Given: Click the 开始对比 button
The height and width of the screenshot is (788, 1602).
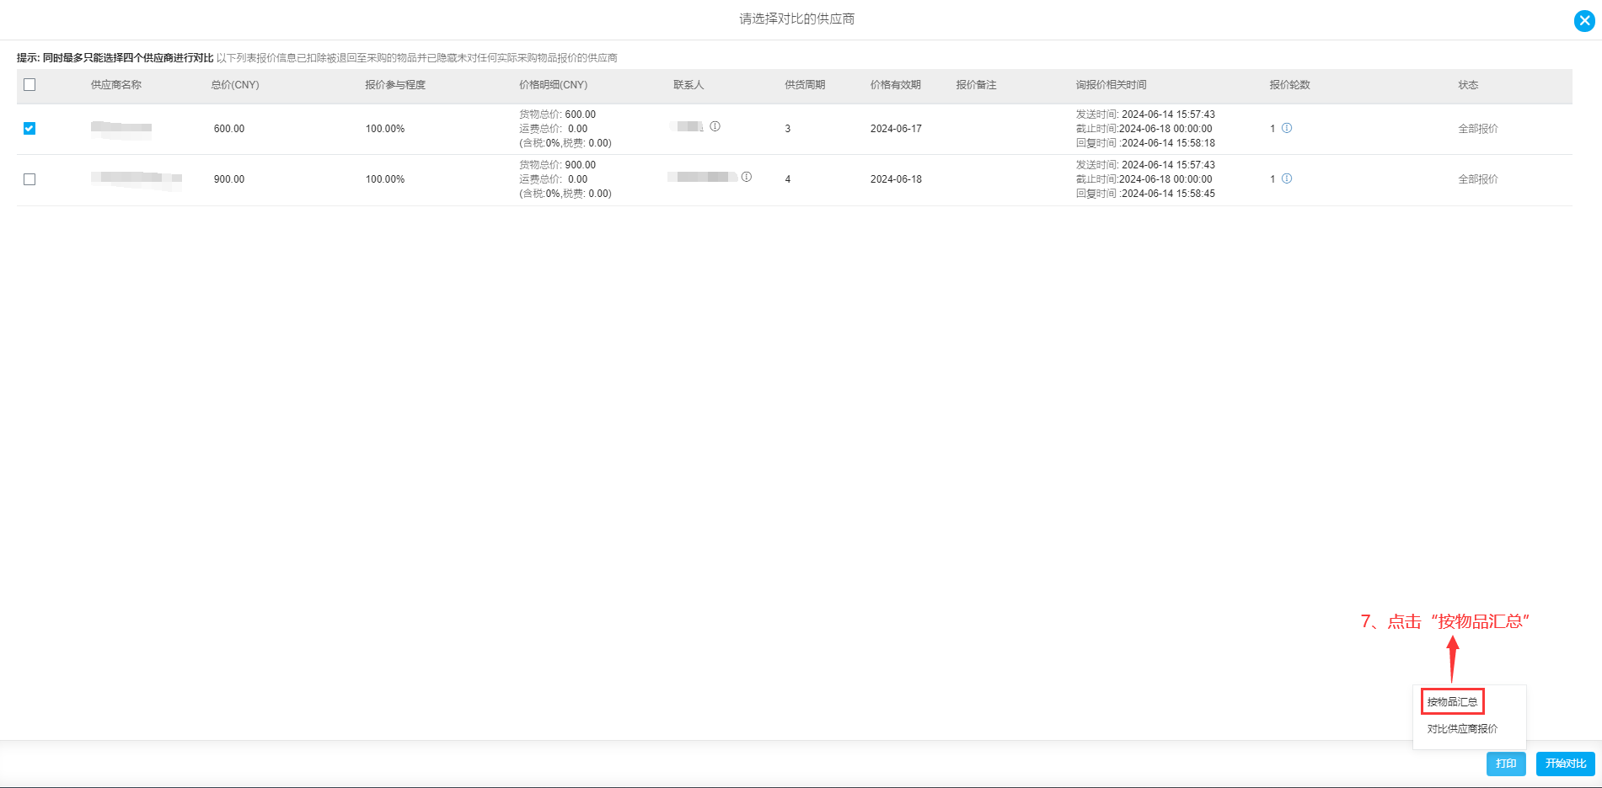Looking at the screenshot, I should click(x=1566, y=764).
